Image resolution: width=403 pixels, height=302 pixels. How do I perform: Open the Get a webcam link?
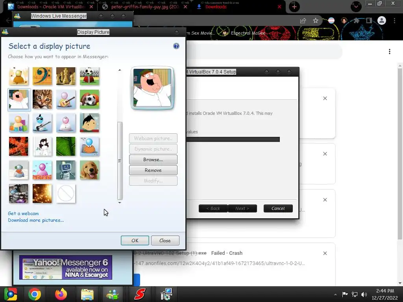(x=23, y=214)
